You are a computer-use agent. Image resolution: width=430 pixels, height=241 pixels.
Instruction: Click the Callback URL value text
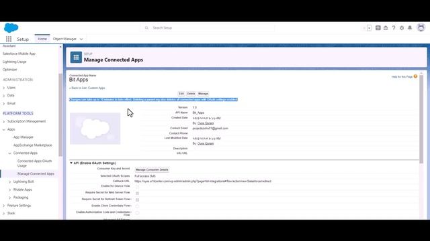point(203,181)
